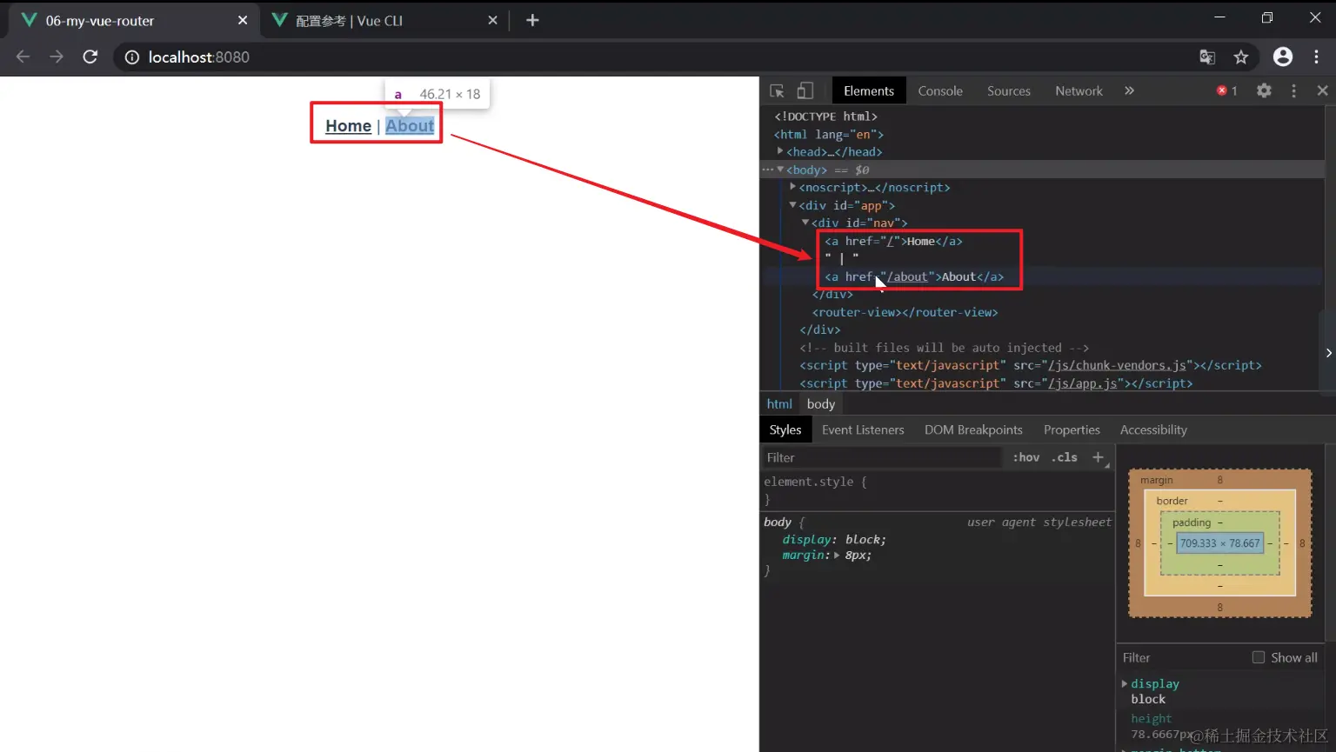Image resolution: width=1336 pixels, height=752 pixels.
Task: Open the /js/chunk-vendors.js source link
Action: (x=1118, y=365)
